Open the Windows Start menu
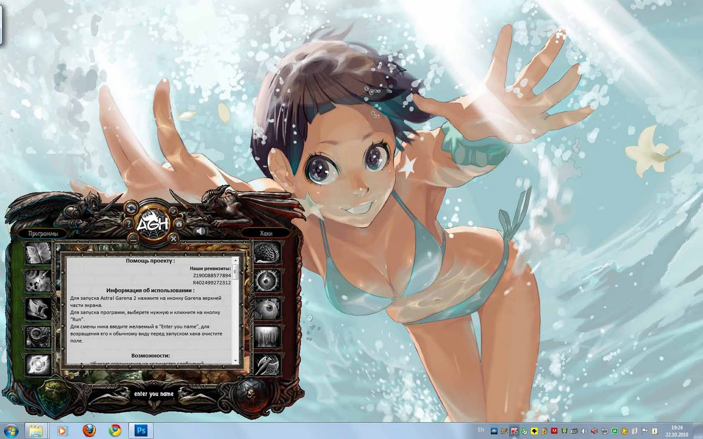This screenshot has width=703, height=439. [11, 431]
